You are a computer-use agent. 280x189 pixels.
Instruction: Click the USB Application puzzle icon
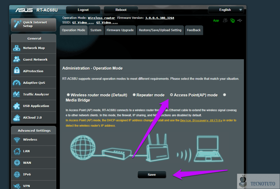17,106
